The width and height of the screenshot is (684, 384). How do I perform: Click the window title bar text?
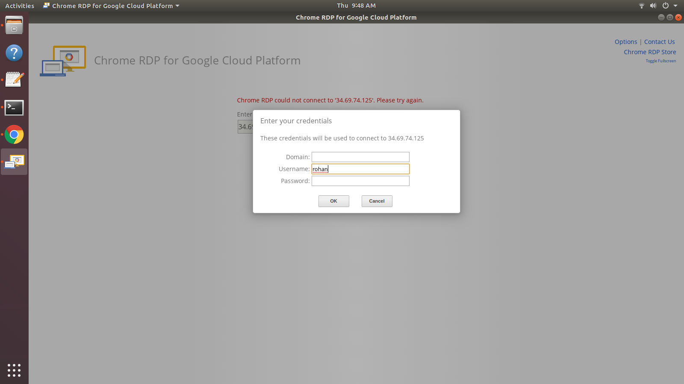tap(356, 17)
